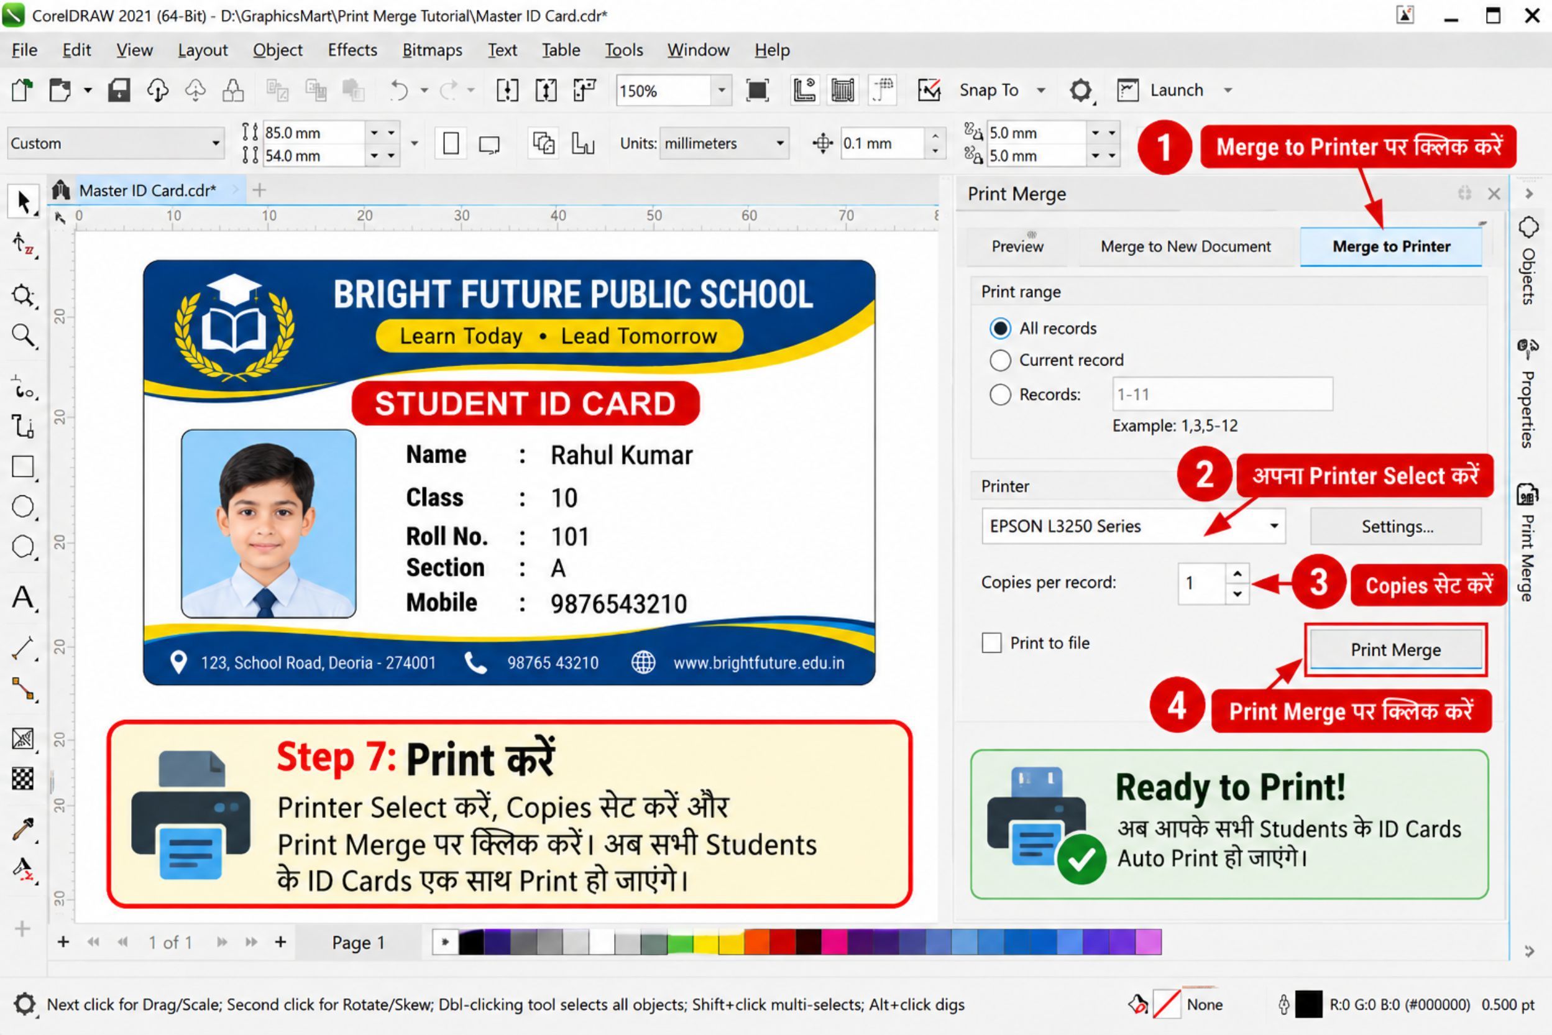This screenshot has width=1552, height=1035.
Task: Select the Polygon tool
Action: coord(23,547)
